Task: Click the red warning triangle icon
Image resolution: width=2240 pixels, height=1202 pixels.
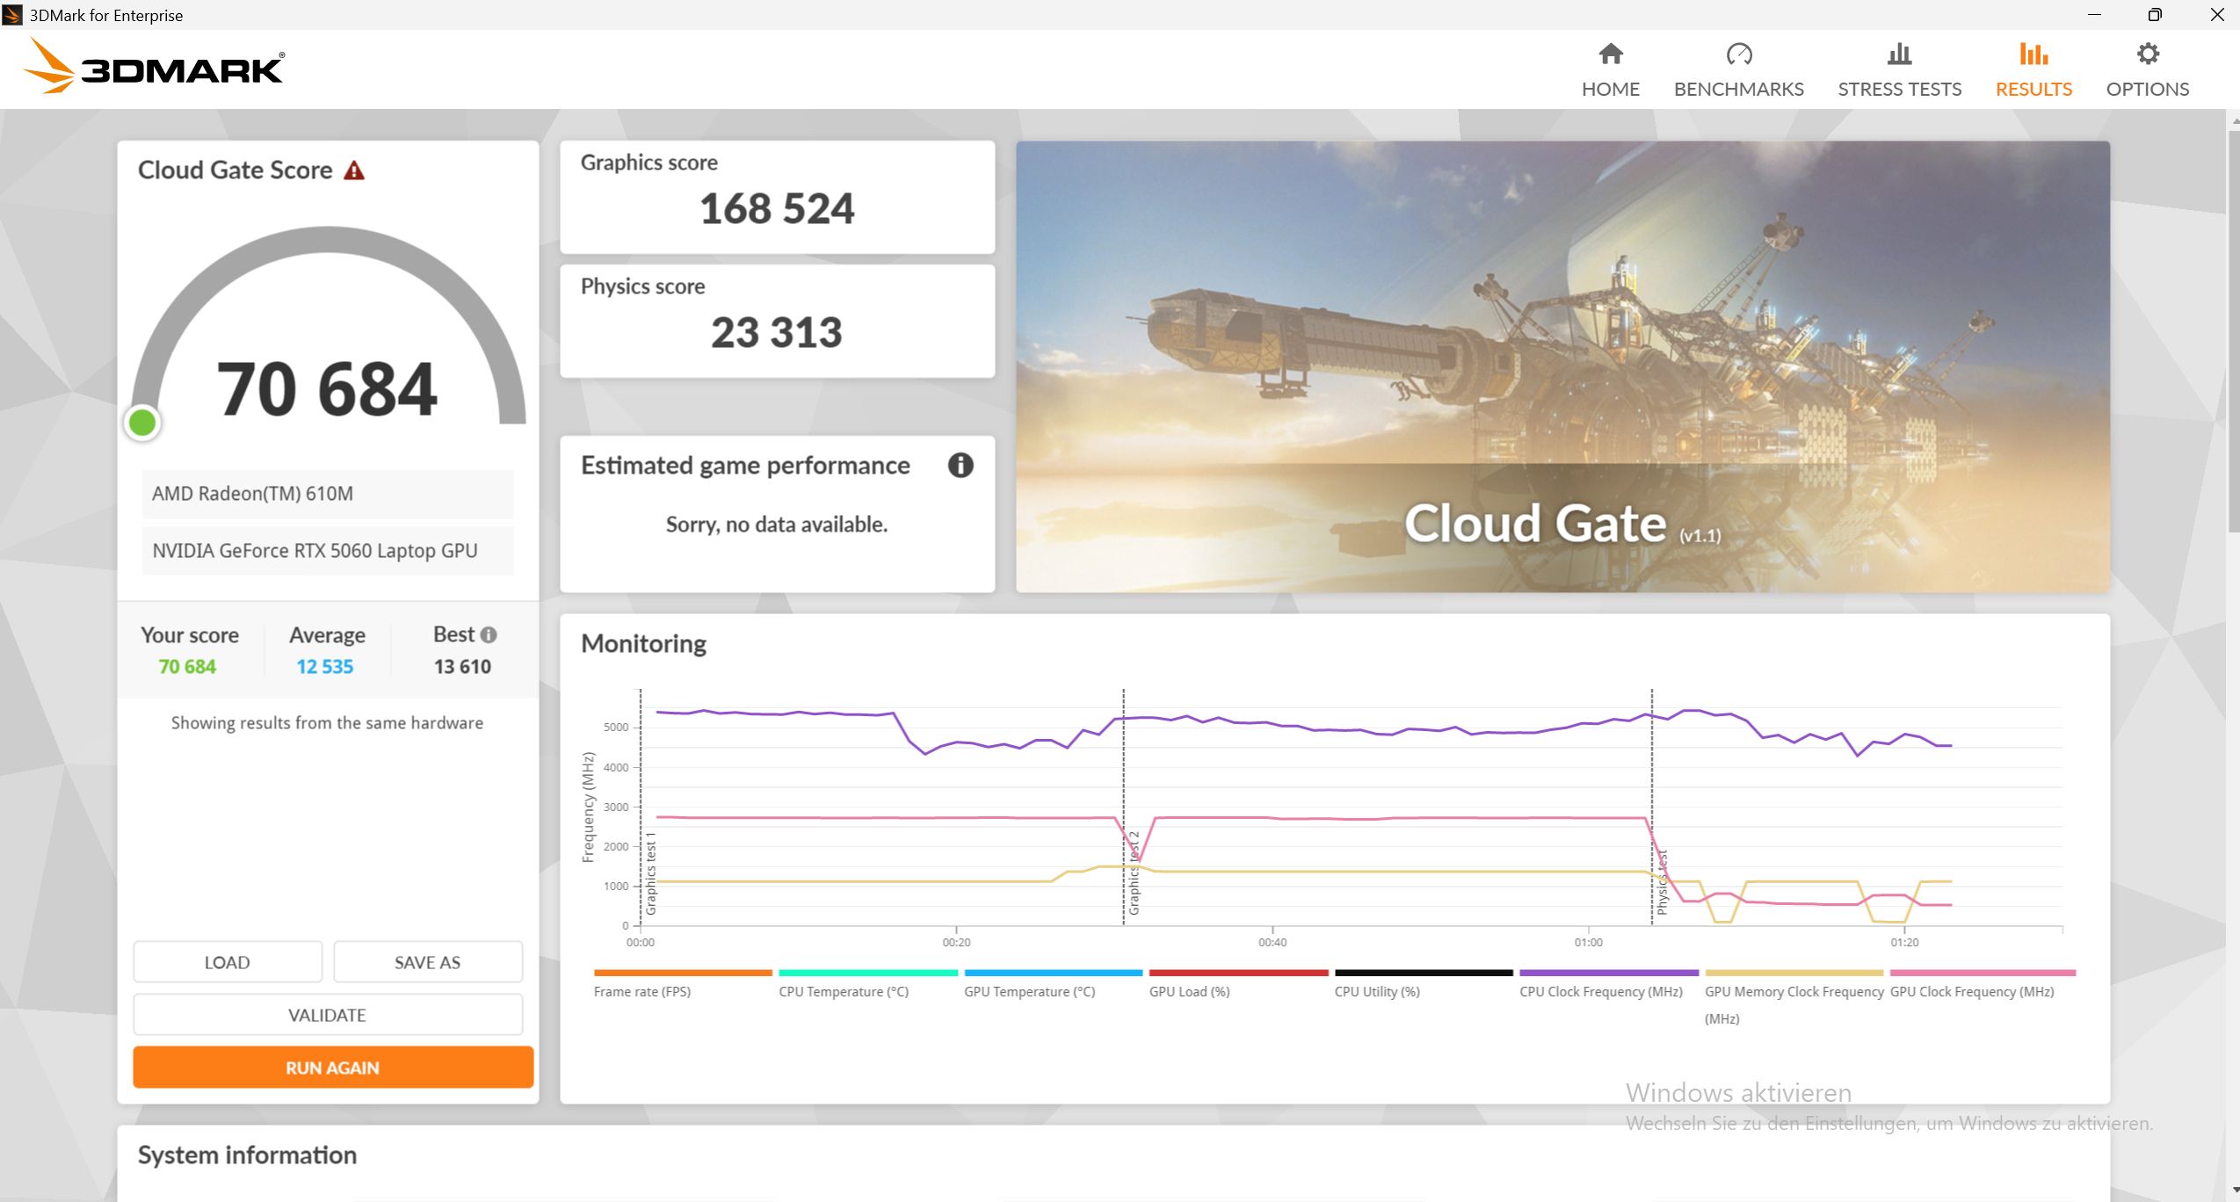Action: point(354,170)
